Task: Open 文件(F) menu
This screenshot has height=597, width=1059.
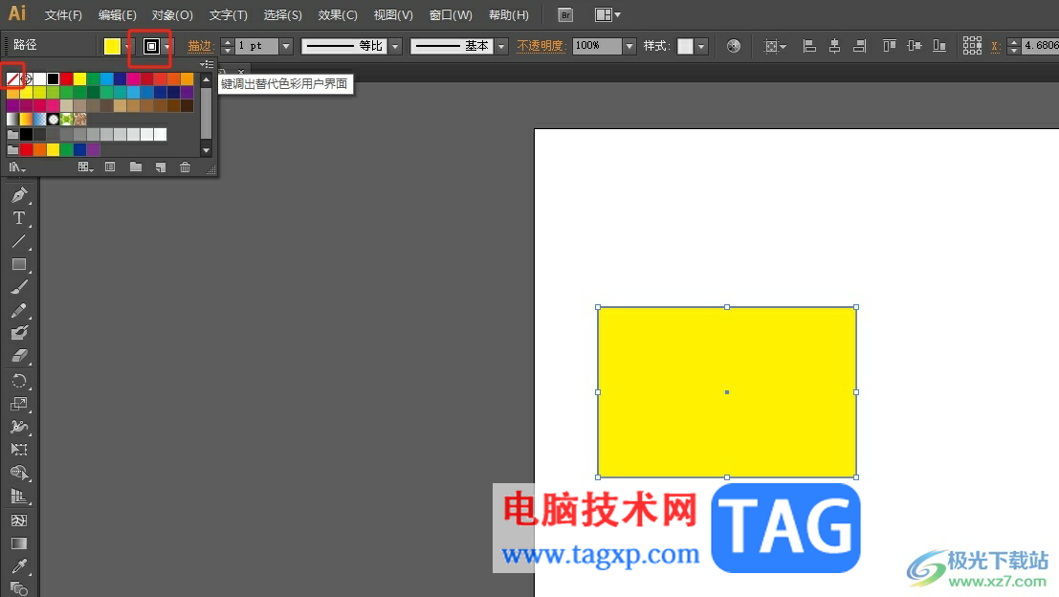Action: pyautogui.click(x=63, y=15)
